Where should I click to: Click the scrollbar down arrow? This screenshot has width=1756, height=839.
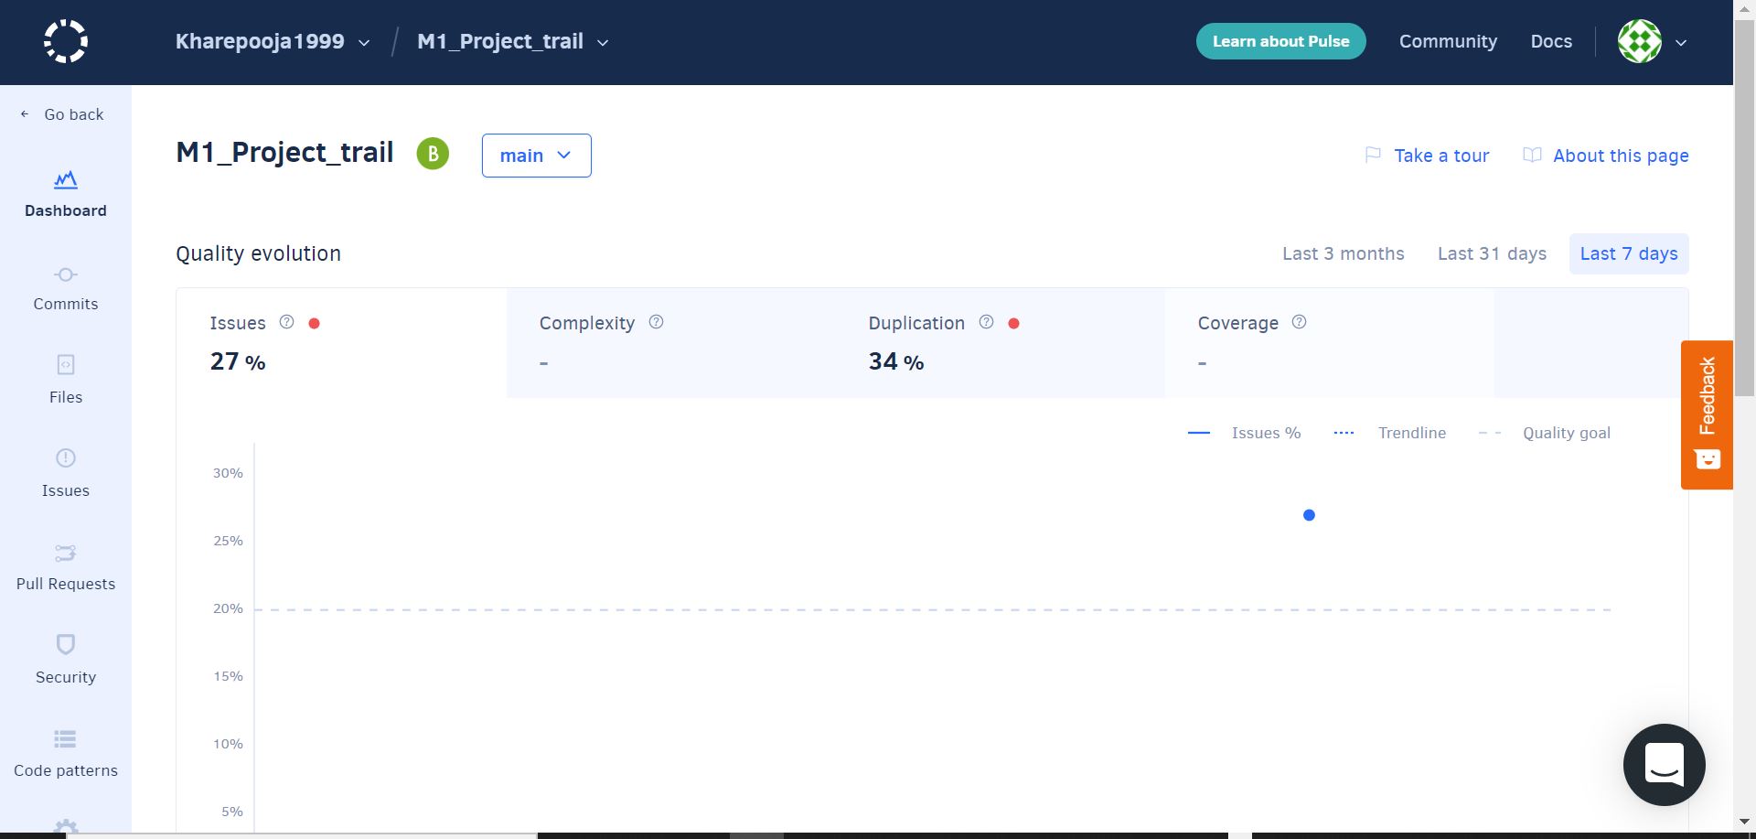[1744, 822]
